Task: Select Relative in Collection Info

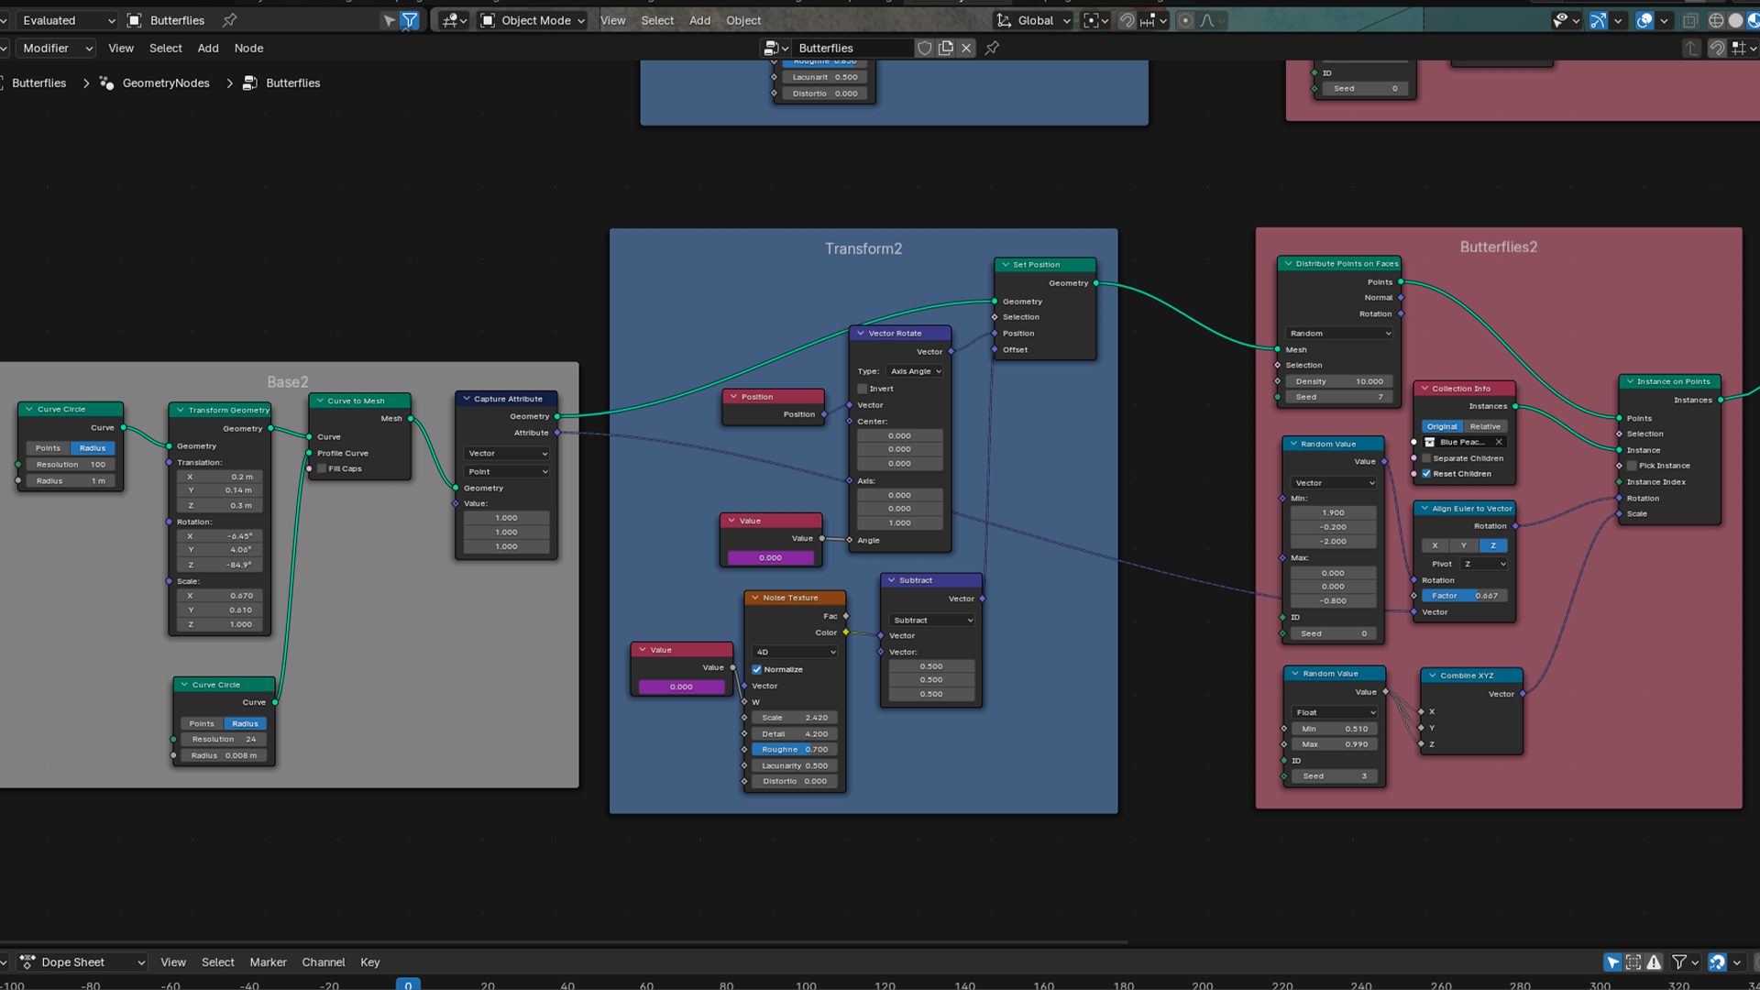Action: (x=1485, y=426)
